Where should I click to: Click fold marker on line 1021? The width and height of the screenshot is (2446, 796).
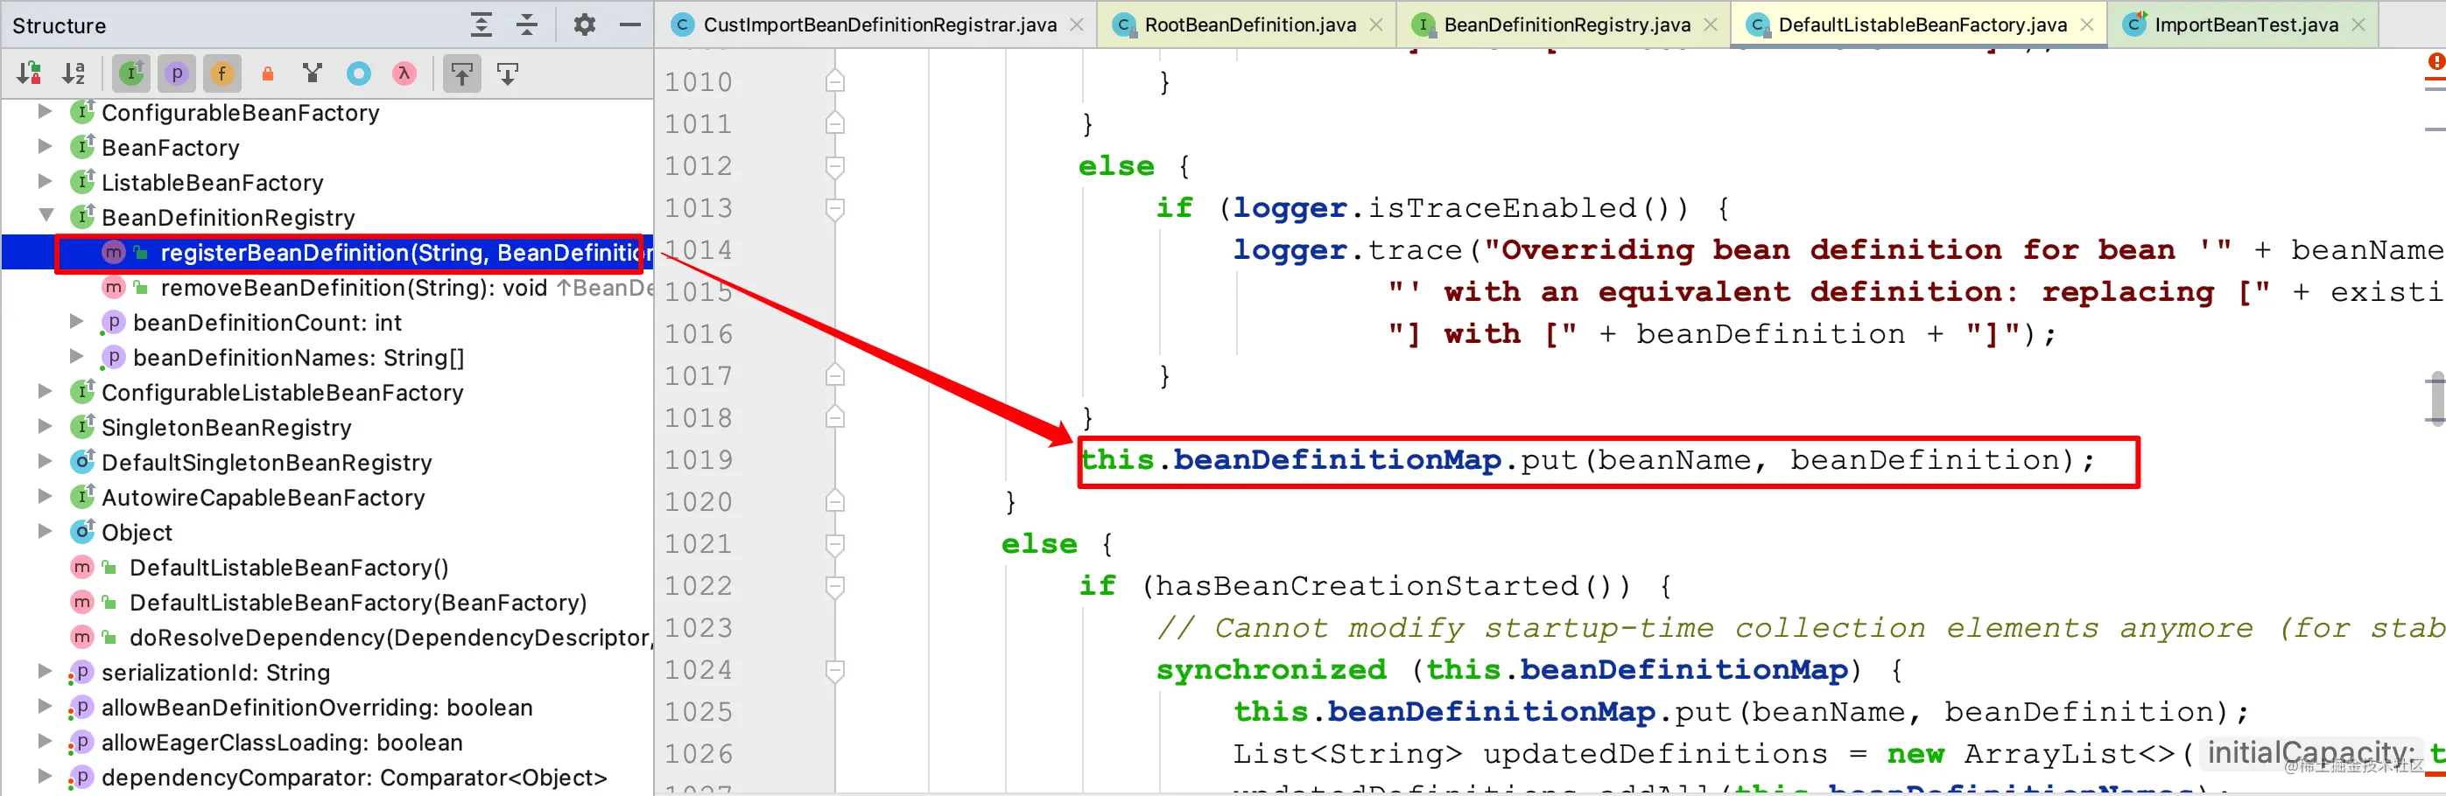(834, 545)
